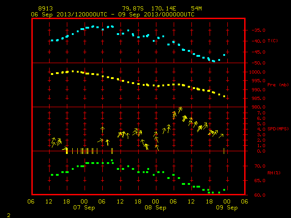Click the T(C) temperature axis label

tap(273, 41)
